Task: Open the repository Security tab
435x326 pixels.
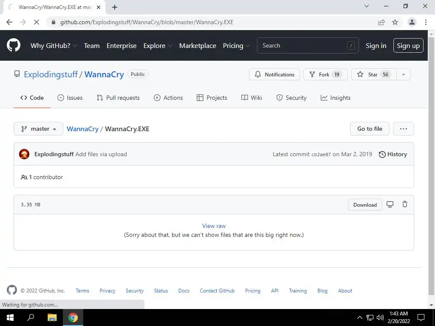Action: (291, 98)
